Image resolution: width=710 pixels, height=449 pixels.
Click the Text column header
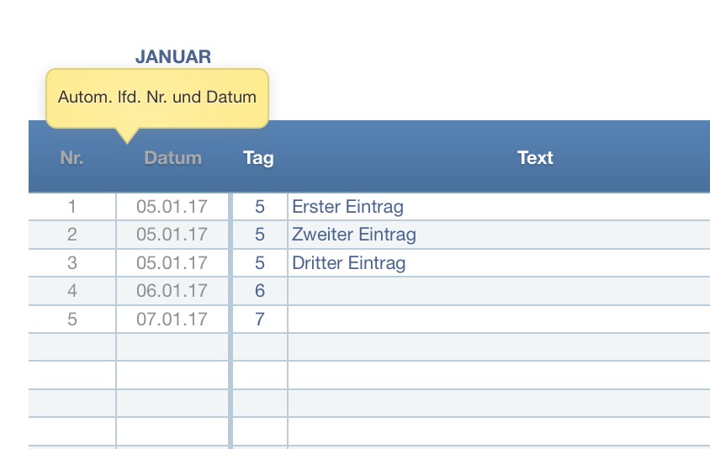click(535, 157)
